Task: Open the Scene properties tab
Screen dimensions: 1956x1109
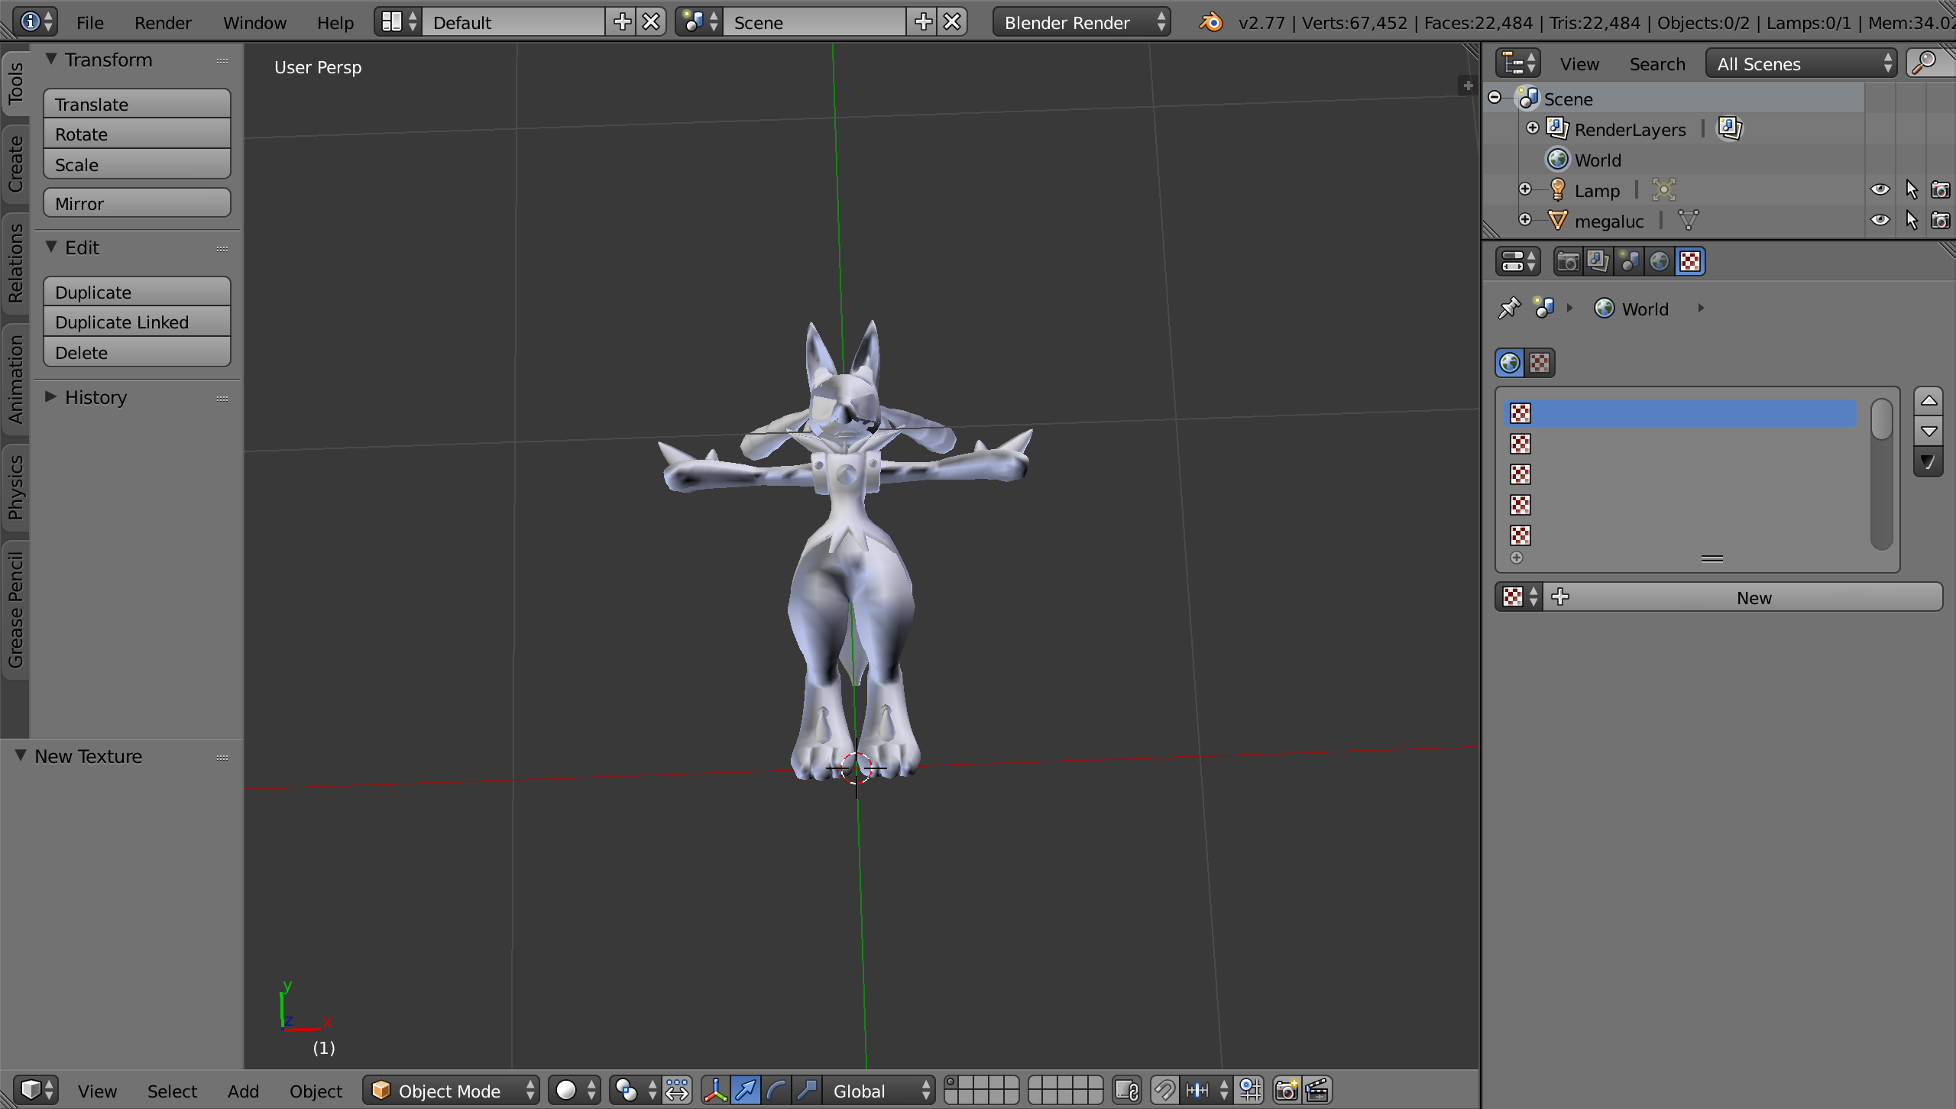Action: tap(1628, 262)
